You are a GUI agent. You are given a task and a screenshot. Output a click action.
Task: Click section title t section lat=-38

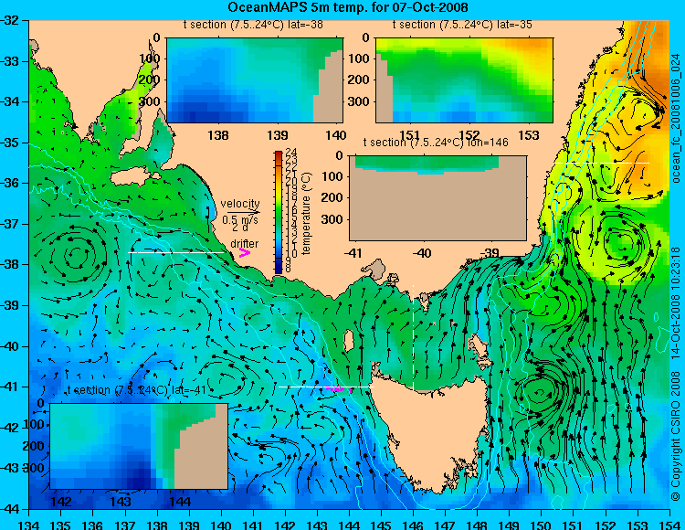click(253, 25)
